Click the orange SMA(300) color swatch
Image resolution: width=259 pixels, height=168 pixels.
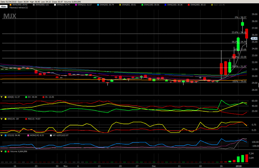point(11,5)
